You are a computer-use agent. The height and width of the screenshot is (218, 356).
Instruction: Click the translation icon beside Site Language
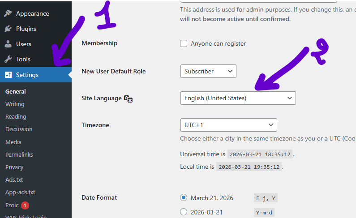click(x=128, y=98)
